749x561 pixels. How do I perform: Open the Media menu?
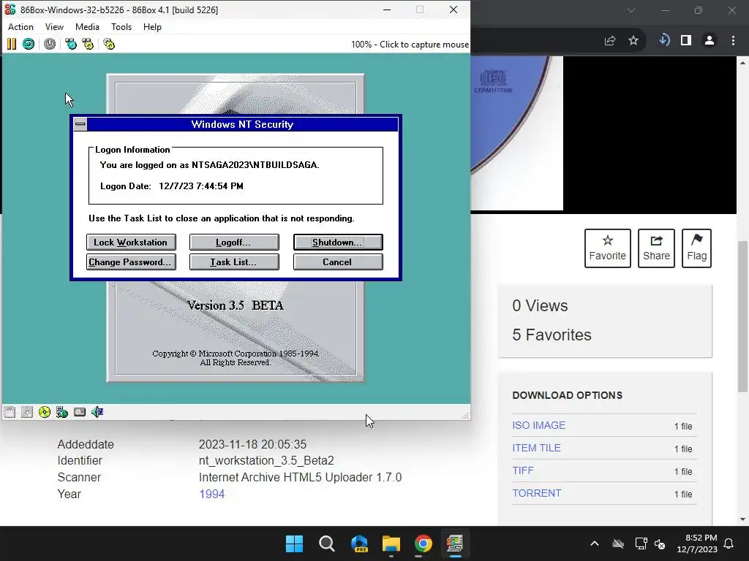coord(88,27)
